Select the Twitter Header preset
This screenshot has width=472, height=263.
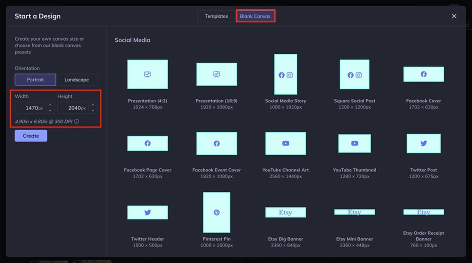pyautogui.click(x=147, y=212)
